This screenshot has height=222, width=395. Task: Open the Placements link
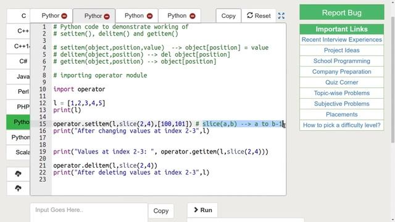point(341,115)
